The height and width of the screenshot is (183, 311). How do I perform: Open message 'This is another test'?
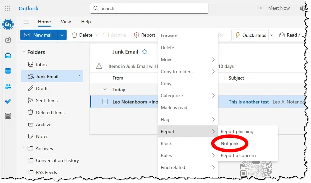tap(248, 102)
